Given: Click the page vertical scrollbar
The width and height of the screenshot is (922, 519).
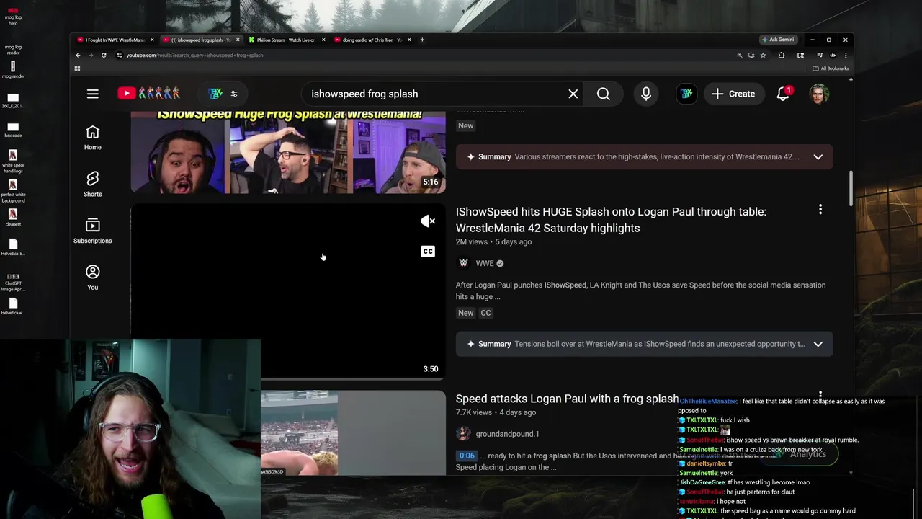Looking at the screenshot, I should coord(851,187).
